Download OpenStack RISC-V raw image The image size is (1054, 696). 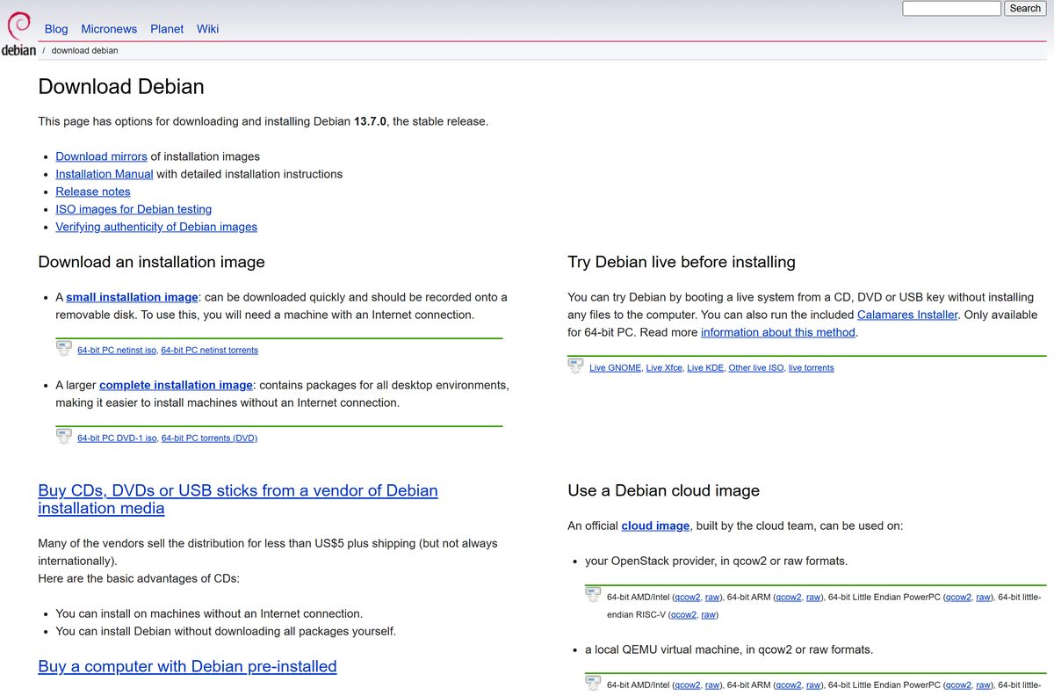pos(708,614)
